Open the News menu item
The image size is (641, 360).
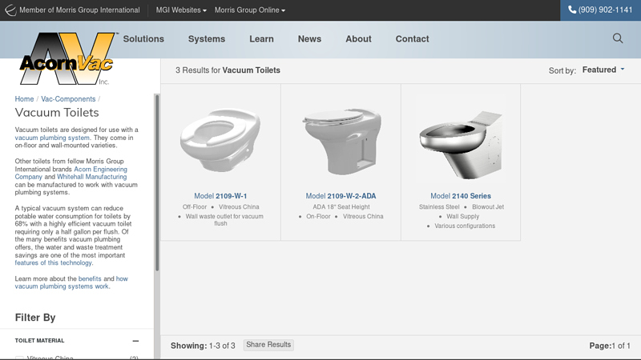click(x=309, y=38)
